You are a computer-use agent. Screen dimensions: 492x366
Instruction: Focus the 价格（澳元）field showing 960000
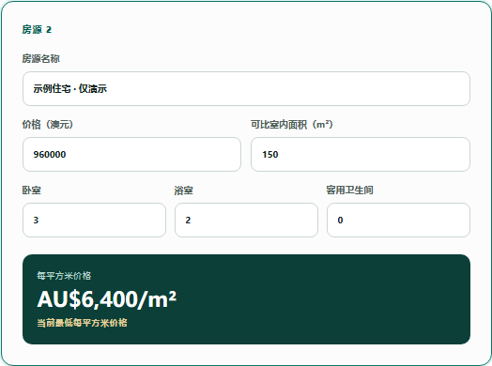[x=131, y=154]
